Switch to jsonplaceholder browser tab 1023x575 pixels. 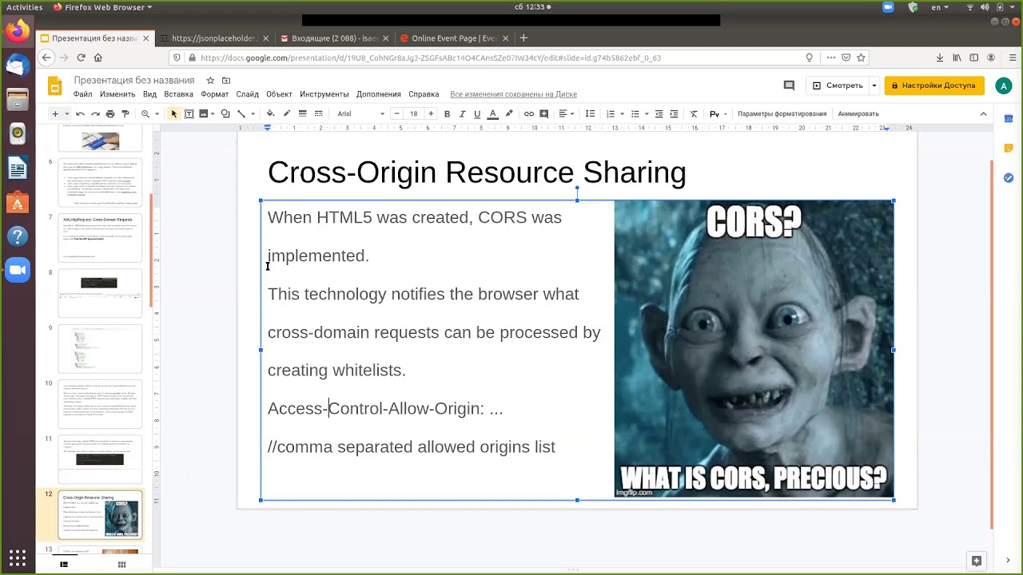[x=213, y=38]
